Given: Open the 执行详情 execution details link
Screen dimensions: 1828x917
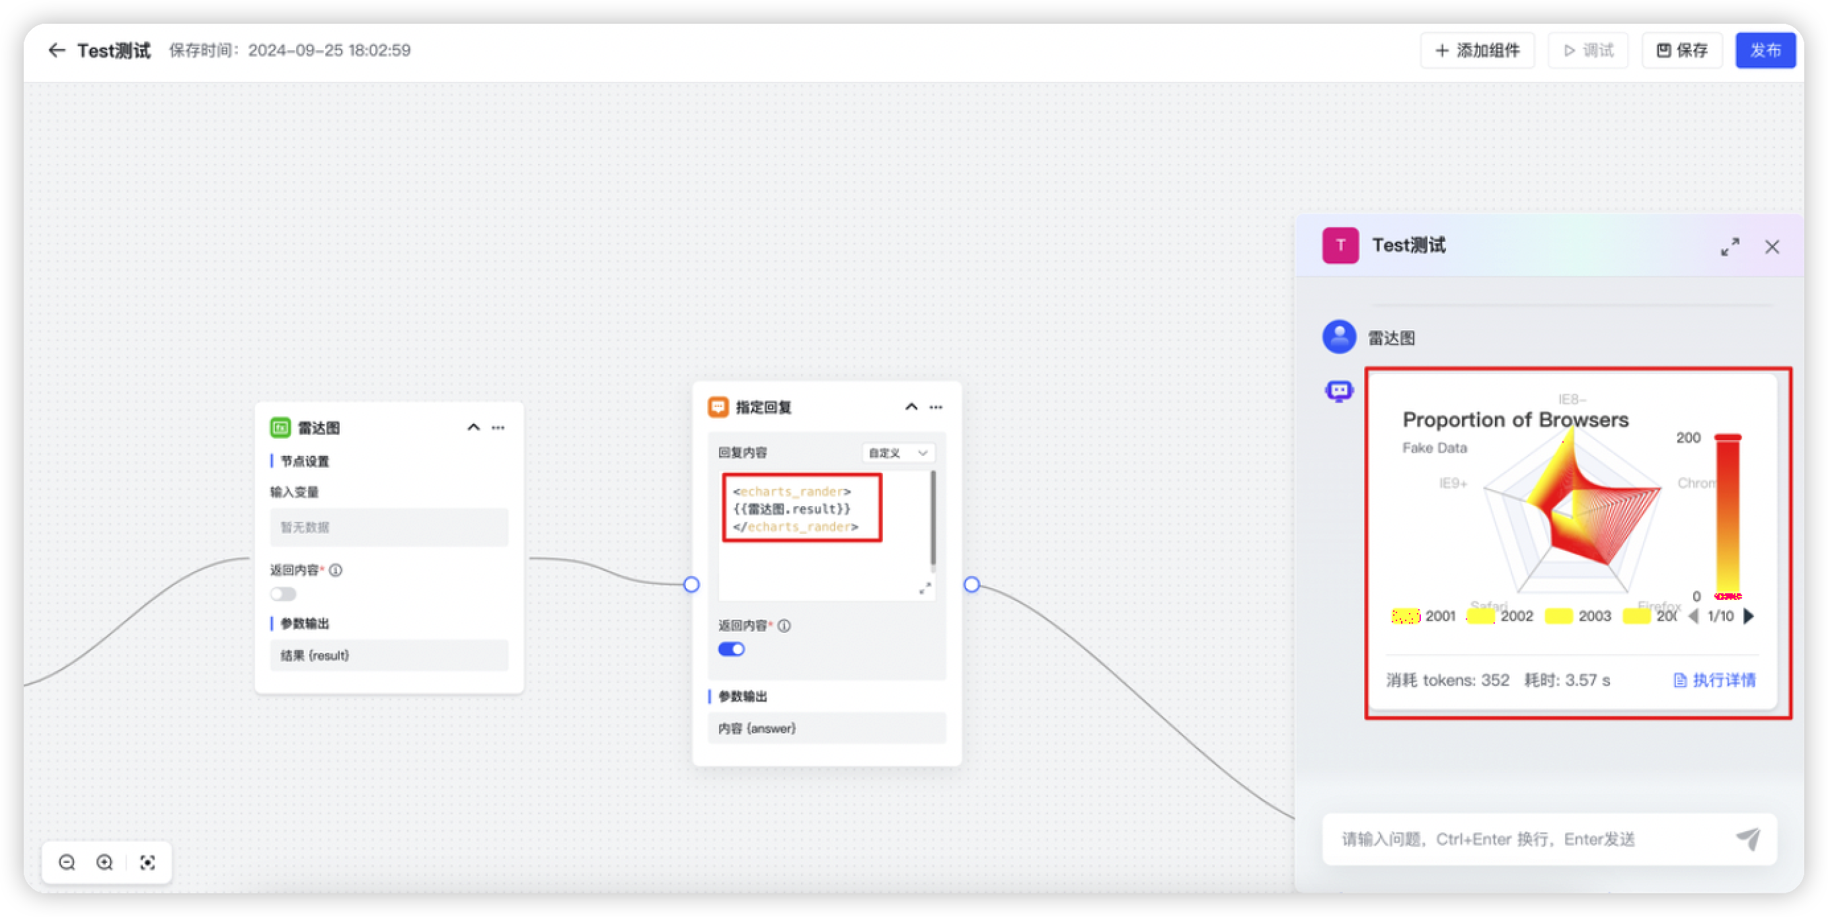Looking at the screenshot, I should point(1714,680).
